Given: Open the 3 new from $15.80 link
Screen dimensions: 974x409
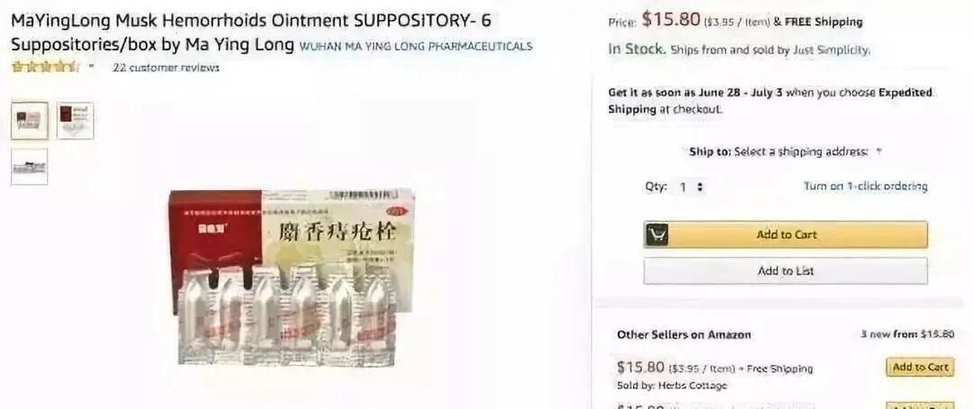Looking at the screenshot, I should pos(907,334).
